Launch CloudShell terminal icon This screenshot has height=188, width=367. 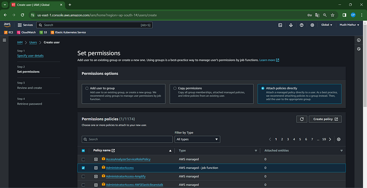point(280,25)
